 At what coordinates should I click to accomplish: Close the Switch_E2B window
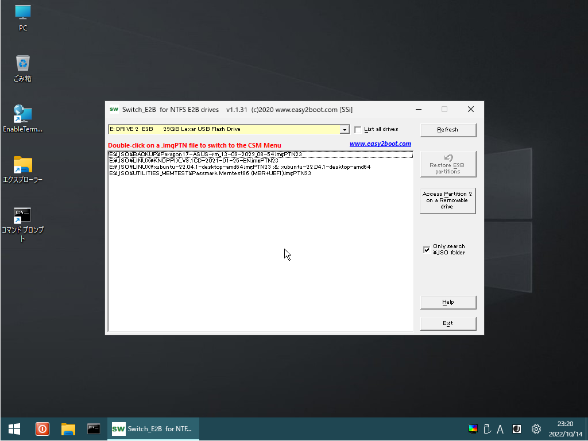pos(471,110)
